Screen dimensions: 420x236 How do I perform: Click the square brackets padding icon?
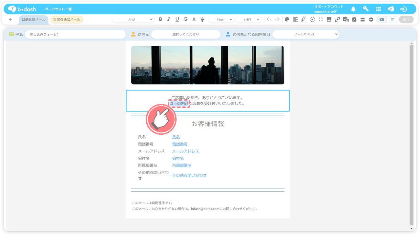321,19
